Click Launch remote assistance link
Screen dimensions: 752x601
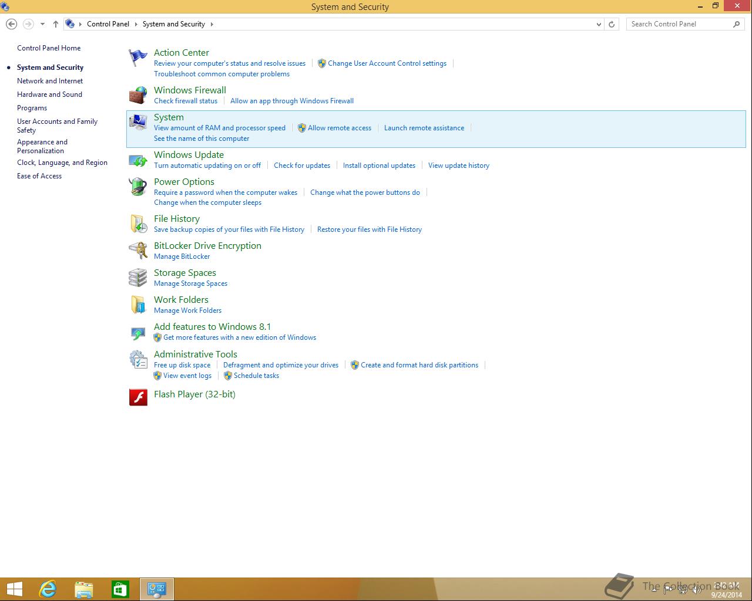[424, 128]
